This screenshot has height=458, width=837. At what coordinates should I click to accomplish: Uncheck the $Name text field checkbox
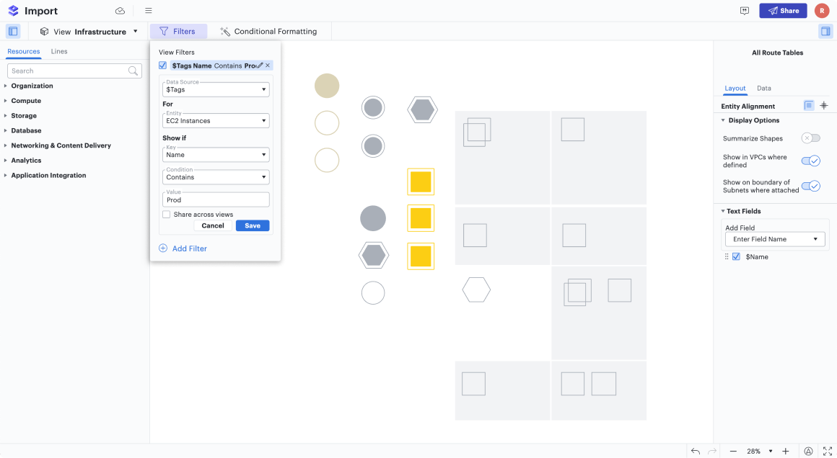(x=736, y=256)
